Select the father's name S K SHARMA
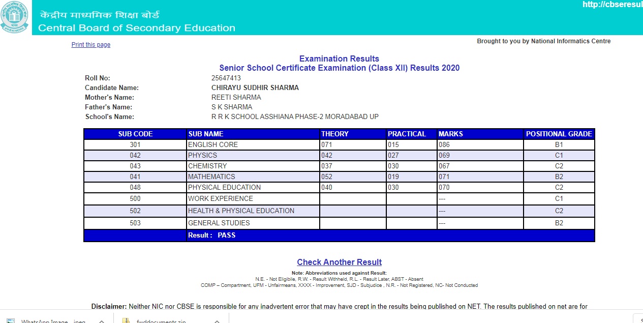Viewport: 643px width, 323px height. click(x=232, y=107)
